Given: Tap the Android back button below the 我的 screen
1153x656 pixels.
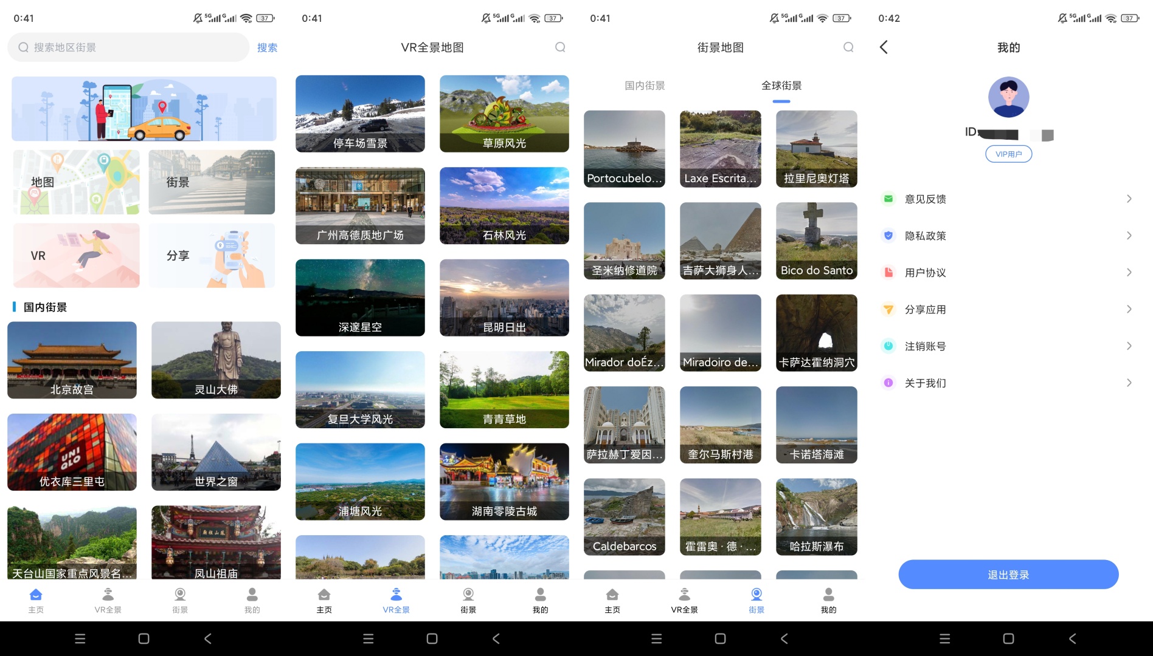Looking at the screenshot, I should click(1073, 638).
